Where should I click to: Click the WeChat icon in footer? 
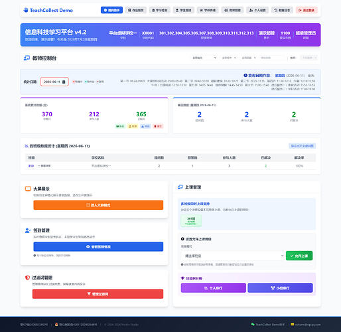click(253, 325)
